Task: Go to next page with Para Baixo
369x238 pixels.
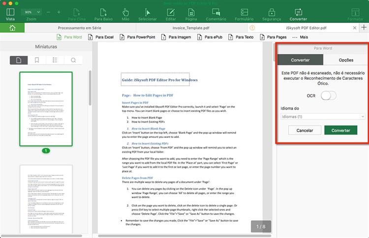Action: click(x=103, y=14)
